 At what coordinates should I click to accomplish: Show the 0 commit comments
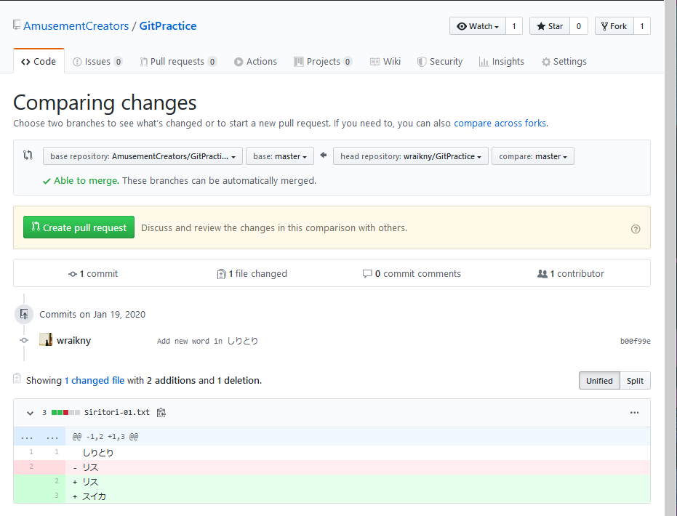(412, 273)
